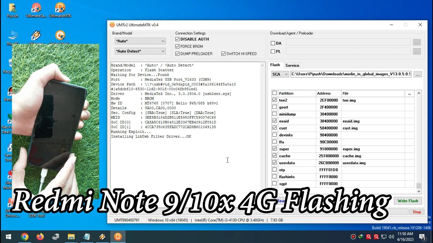Open the notification center icon

tap(422, 237)
